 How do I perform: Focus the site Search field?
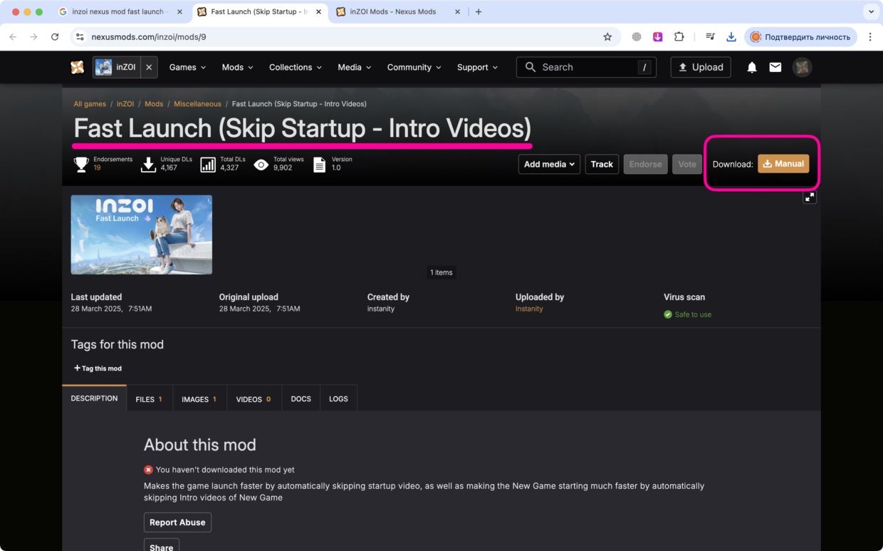coord(586,67)
